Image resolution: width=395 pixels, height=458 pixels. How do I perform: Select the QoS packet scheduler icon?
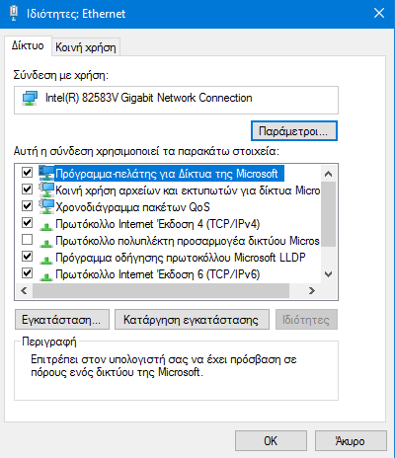(x=46, y=206)
